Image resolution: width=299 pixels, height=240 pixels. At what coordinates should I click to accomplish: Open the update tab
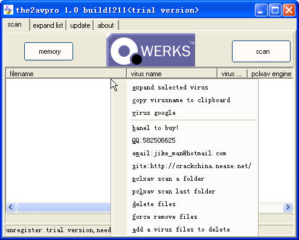[80, 25]
